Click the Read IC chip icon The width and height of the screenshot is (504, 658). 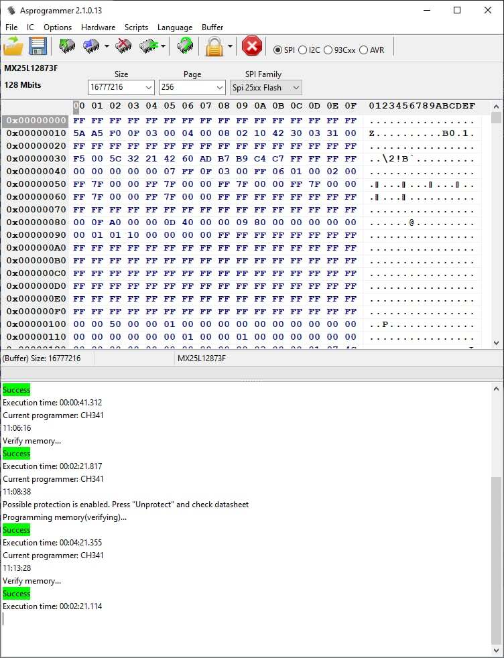tap(67, 46)
